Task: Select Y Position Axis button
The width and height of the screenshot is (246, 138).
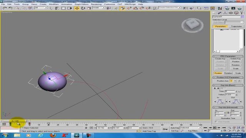Action: coord(235,81)
